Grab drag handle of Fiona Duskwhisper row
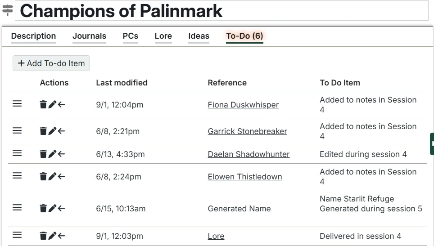The height and width of the screenshot is (246, 434). click(x=17, y=104)
